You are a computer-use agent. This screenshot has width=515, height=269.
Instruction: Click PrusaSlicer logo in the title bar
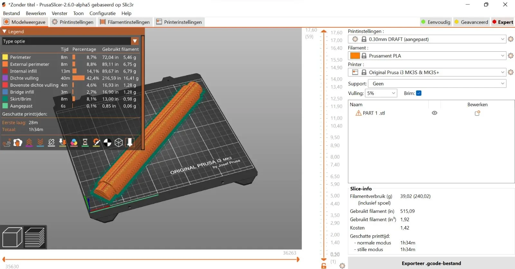point(4,4)
